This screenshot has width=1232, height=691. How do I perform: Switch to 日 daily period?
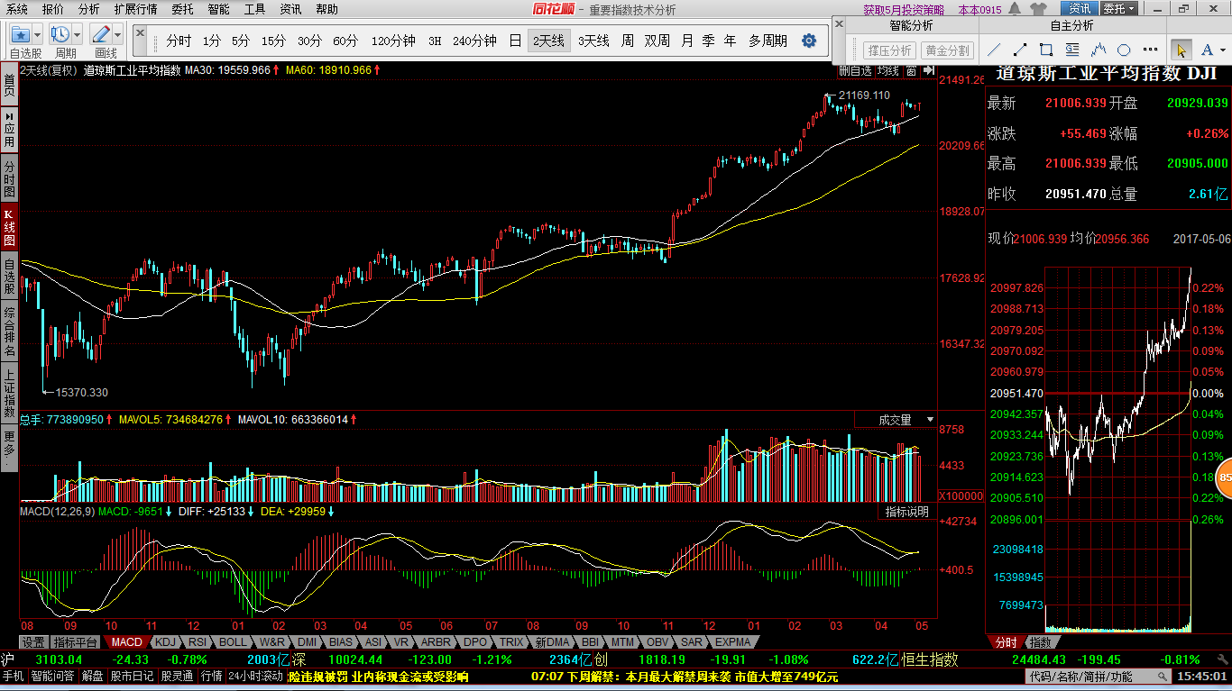point(515,41)
